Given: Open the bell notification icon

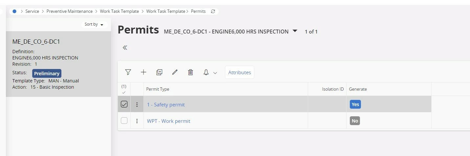Looking at the screenshot, I should pyautogui.click(x=206, y=72).
